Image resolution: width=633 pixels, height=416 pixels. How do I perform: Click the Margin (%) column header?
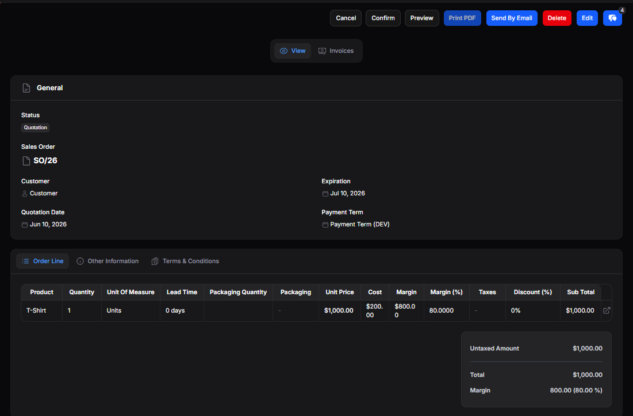[447, 292]
